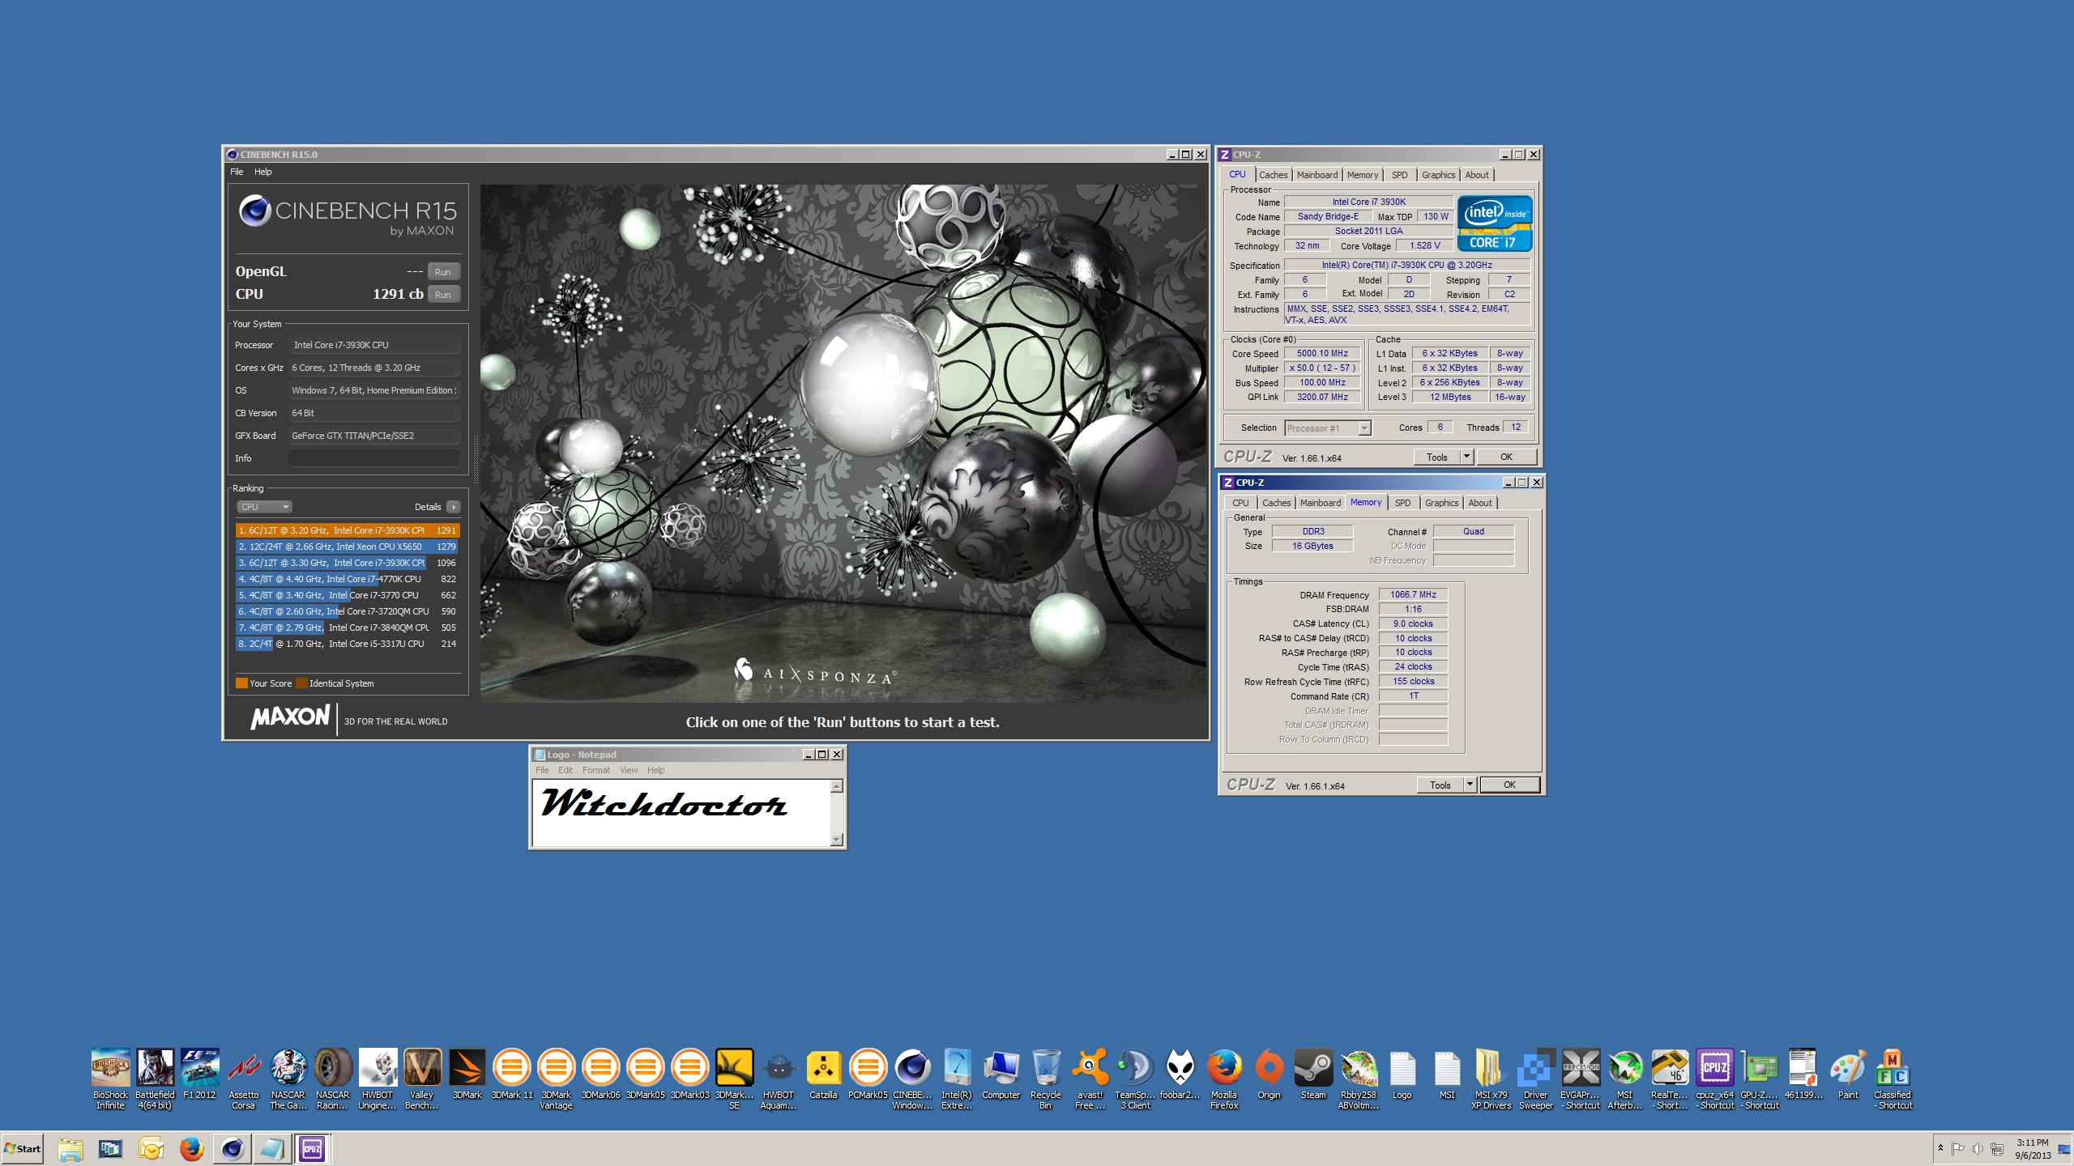This screenshot has width=2074, height=1166.
Task: Open the Paint desktop icon
Action: [x=1848, y=1069]
